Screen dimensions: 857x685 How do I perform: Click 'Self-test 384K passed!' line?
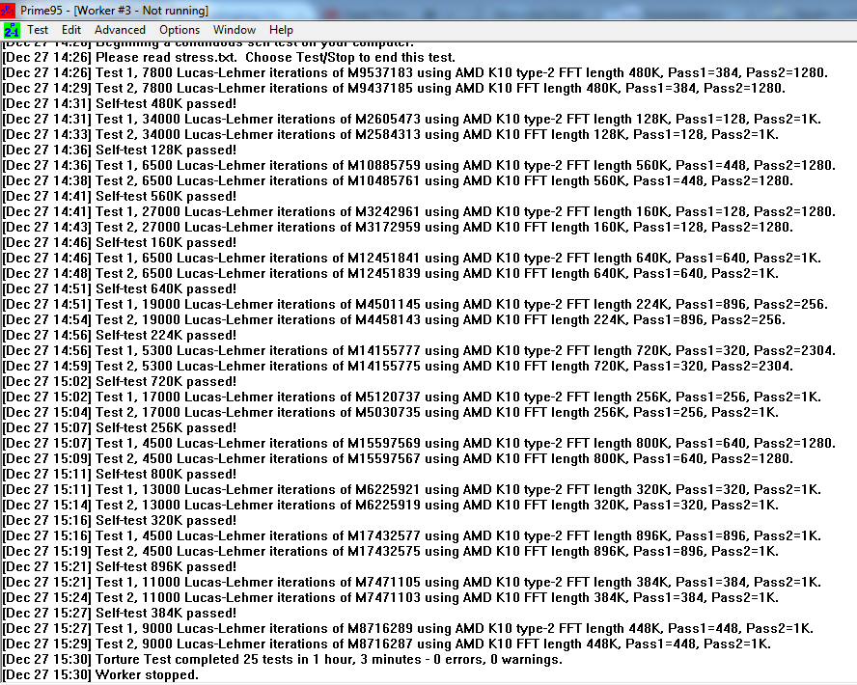[120, 613]
